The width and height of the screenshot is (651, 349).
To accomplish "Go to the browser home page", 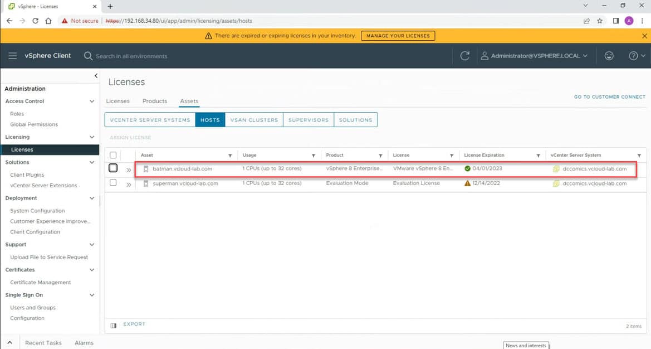I will tap(48, 21).
